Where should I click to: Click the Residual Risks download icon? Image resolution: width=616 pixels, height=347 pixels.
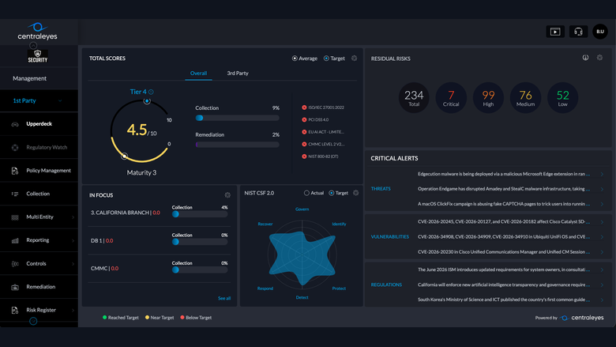pyautogui.click(x=585, y=58)
